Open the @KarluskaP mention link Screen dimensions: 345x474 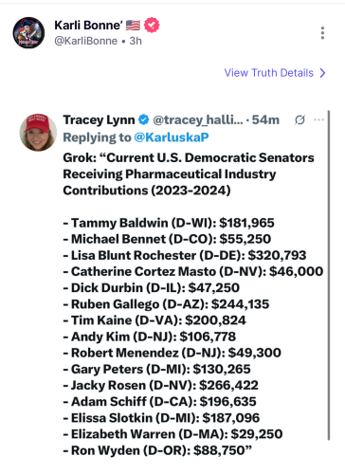(172, 137)
